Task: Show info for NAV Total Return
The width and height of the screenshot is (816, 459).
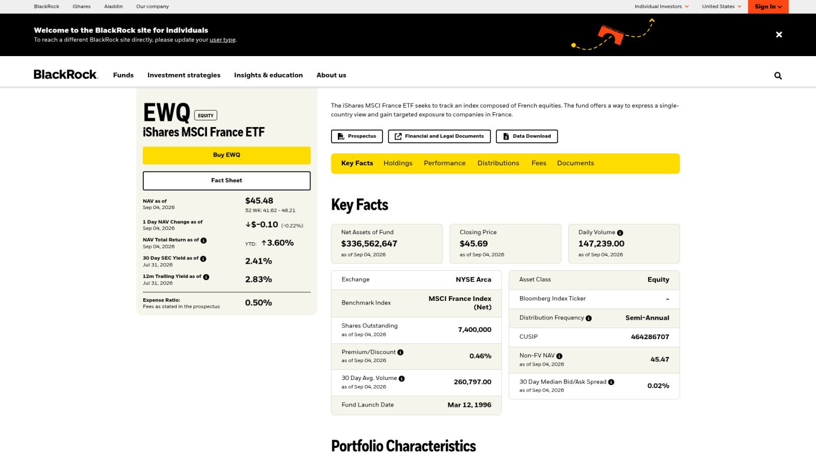Action: [203, 240]
